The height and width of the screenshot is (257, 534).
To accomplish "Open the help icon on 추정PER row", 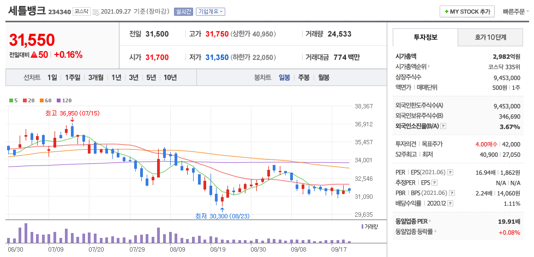I will point(434,183).
